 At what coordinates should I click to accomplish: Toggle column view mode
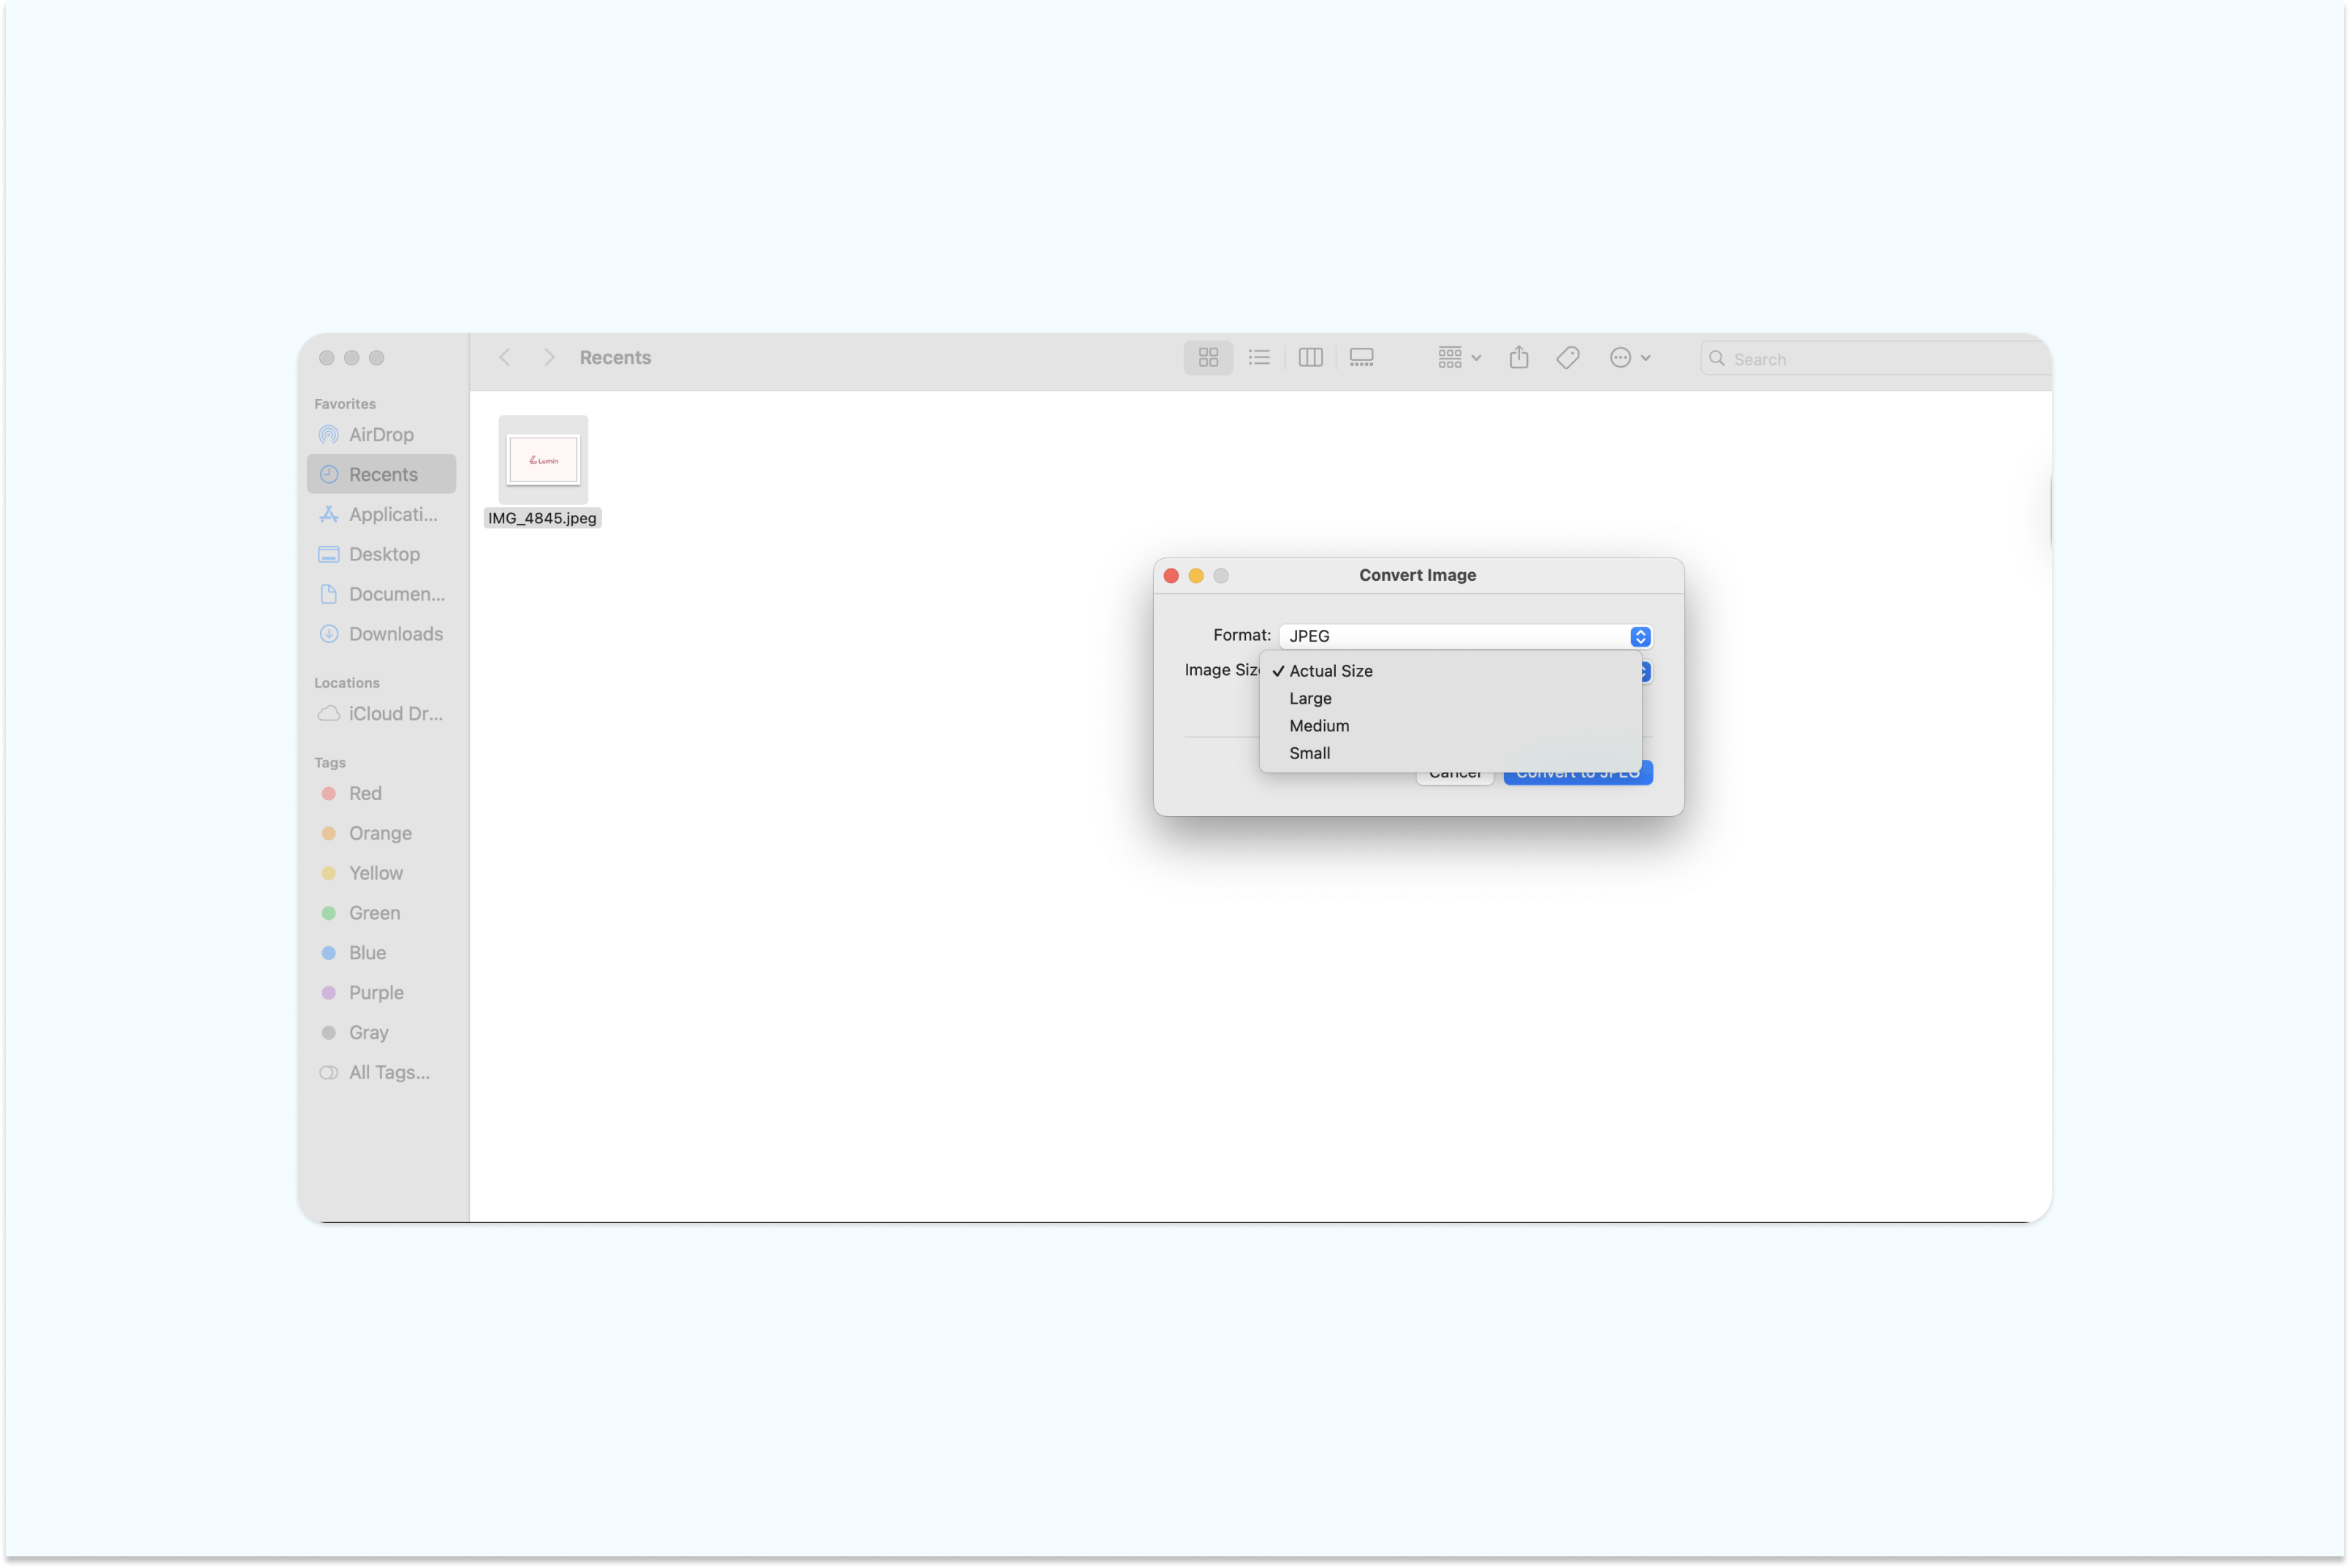(1310, 357)
